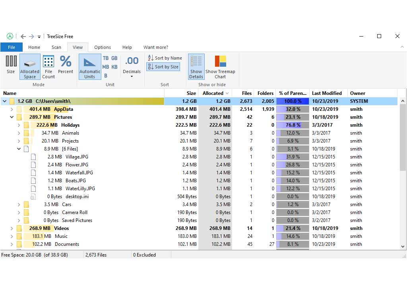This screenshot has height=305, width=407.
Task: Click the TreeSize app icon
Action: [10, 36]
